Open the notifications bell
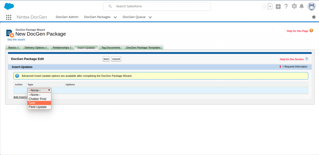This screenshot has width=319, height=155. (x=302, y=6)
